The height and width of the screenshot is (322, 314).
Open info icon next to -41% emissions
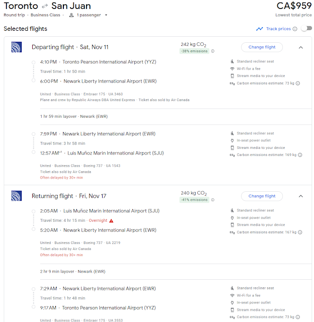tap(213, 200)
